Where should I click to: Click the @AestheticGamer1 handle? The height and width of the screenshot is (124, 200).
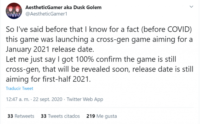[46, 14]
